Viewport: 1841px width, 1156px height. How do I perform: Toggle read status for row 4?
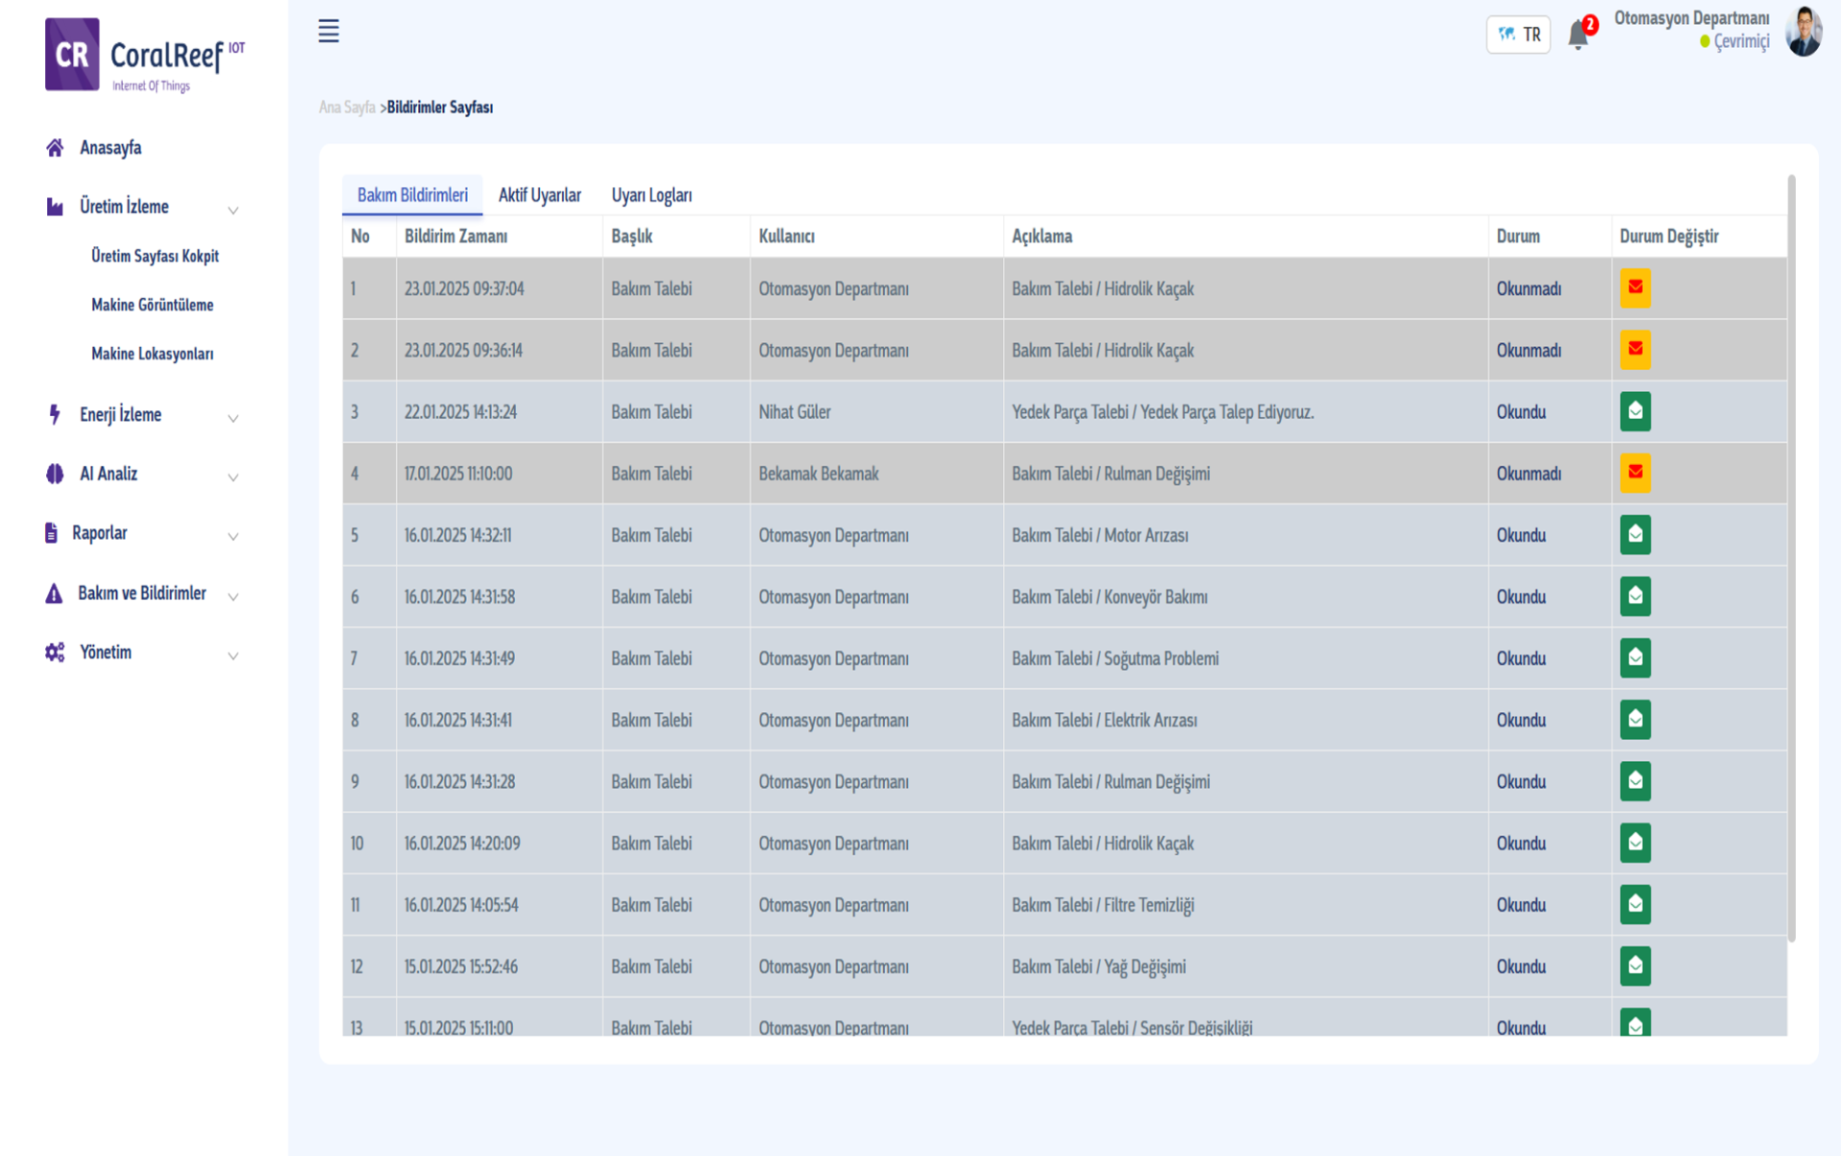click(x=1635, y=474)
